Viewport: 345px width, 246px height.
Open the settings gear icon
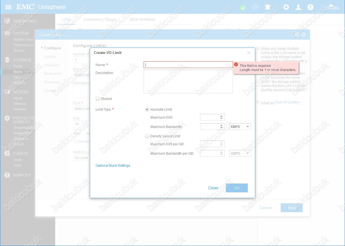[x=286, y=7]
